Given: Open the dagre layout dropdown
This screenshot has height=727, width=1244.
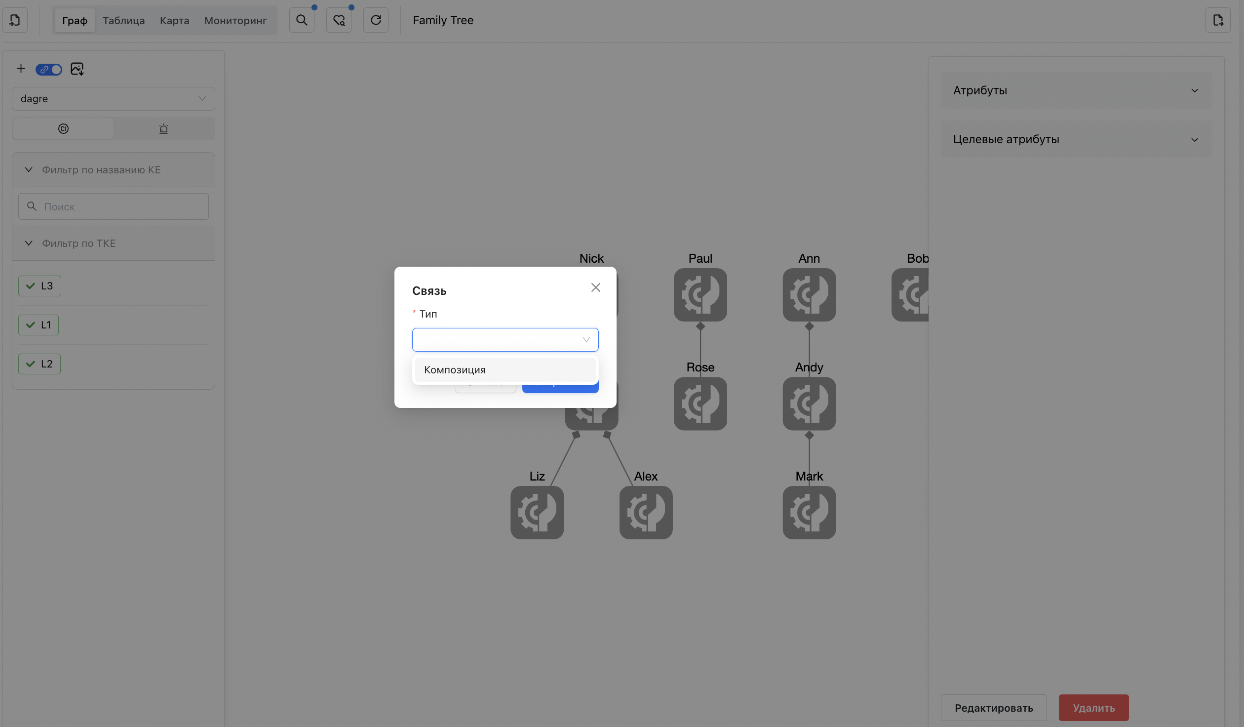Looking at the screenshot, I should [x=114, y=99].
